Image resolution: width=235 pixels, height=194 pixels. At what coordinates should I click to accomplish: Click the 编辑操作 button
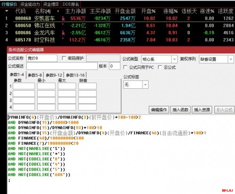point(159,110)
